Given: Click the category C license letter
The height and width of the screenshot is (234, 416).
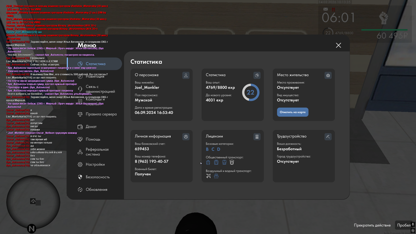Looking at the screenshot, I should click(213, 149).
